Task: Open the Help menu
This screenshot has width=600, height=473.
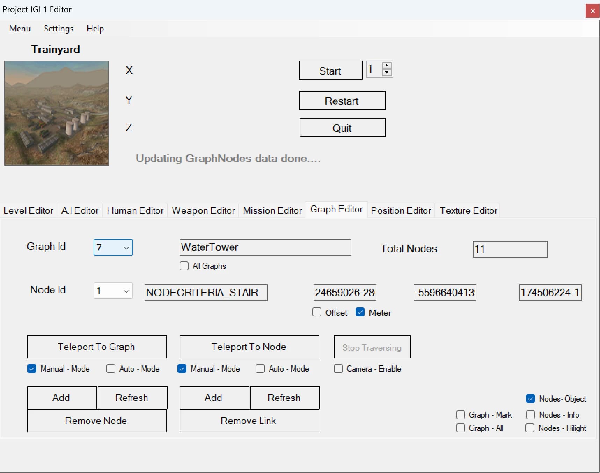Action: pos(95,28)
